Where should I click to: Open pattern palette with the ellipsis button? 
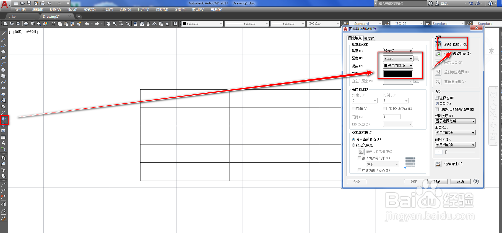416,58
